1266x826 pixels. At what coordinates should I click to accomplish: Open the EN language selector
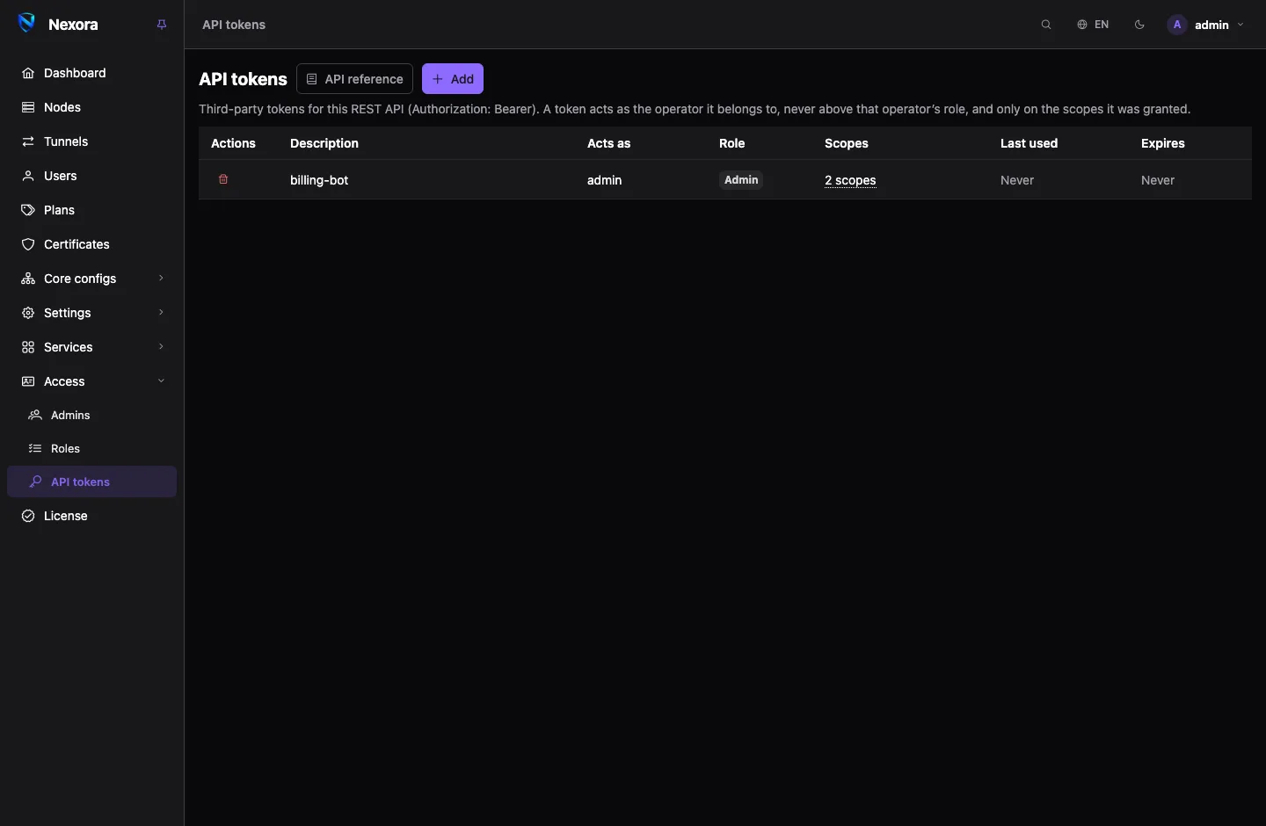[x=1093, y=25]
